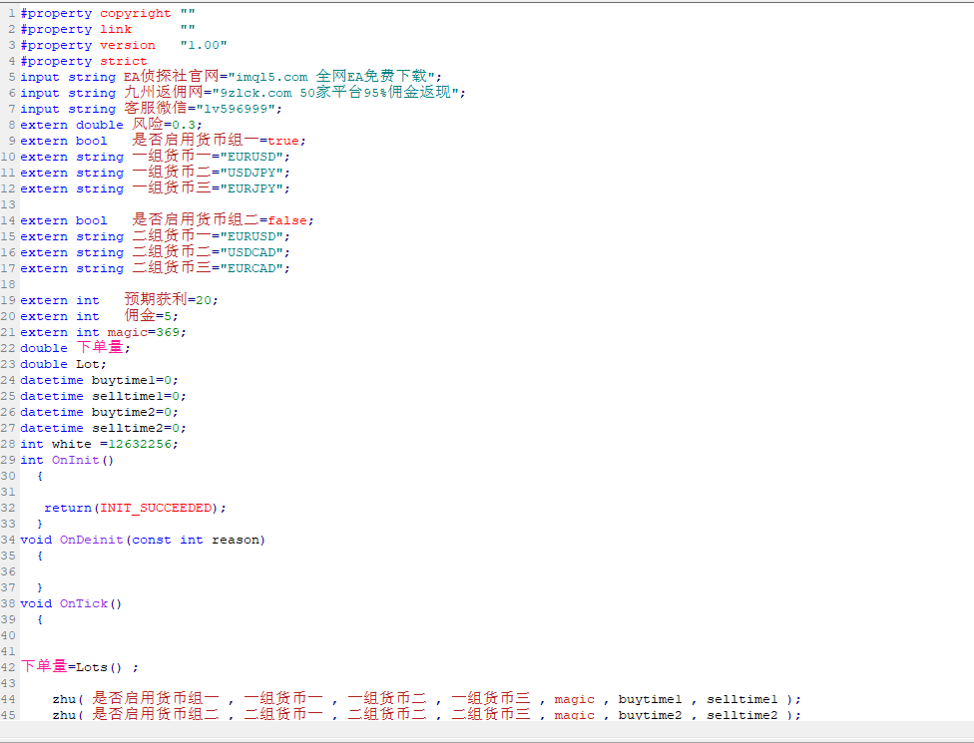Click the true value on line 9
The width and height of the screenshot is (974, 743).
pyautogui.click(x=283, y=141)
